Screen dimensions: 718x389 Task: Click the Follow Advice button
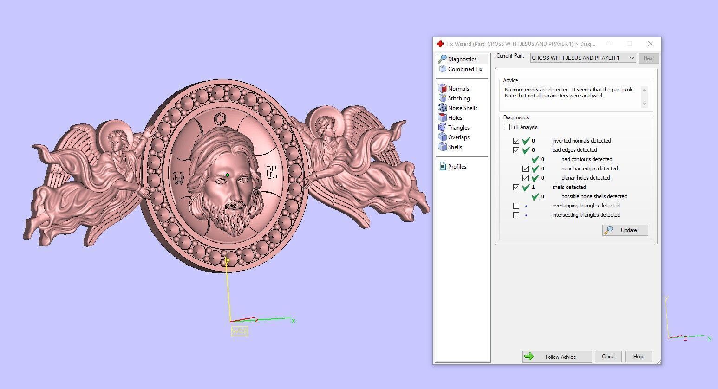pos(557,357)
